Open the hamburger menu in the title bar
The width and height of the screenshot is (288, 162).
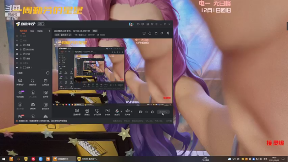tap(157, 24)
